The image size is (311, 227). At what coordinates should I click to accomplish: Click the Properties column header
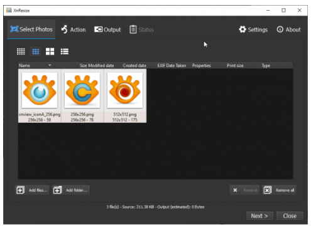pyautogui.click(x=209, y=65)
